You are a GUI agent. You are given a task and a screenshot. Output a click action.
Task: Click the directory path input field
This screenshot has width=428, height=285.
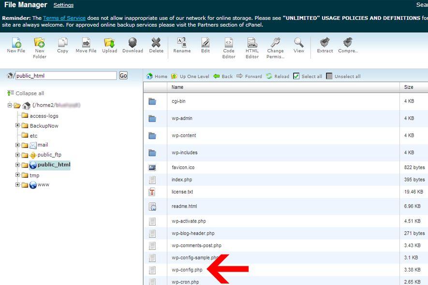click(x=65, y=76)
